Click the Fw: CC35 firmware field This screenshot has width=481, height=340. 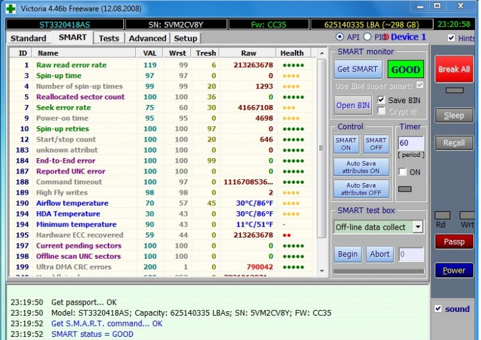269,24
